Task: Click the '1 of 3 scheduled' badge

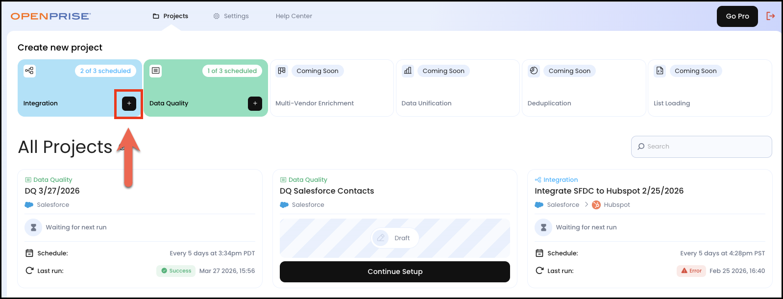Action: click(232, 71)
